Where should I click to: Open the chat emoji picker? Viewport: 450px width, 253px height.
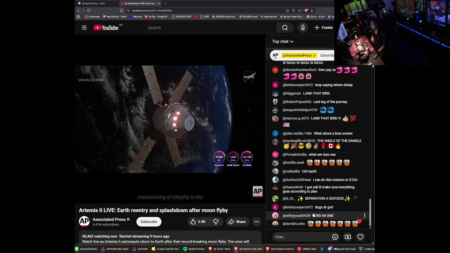335,237
